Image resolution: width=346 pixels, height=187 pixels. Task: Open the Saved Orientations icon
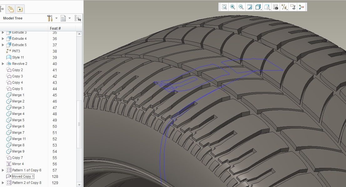pos(267,7)
